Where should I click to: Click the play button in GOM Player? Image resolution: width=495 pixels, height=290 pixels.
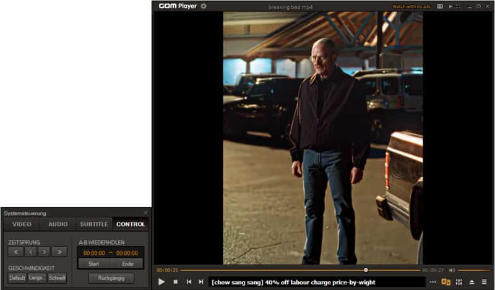[x=161, y=281]
